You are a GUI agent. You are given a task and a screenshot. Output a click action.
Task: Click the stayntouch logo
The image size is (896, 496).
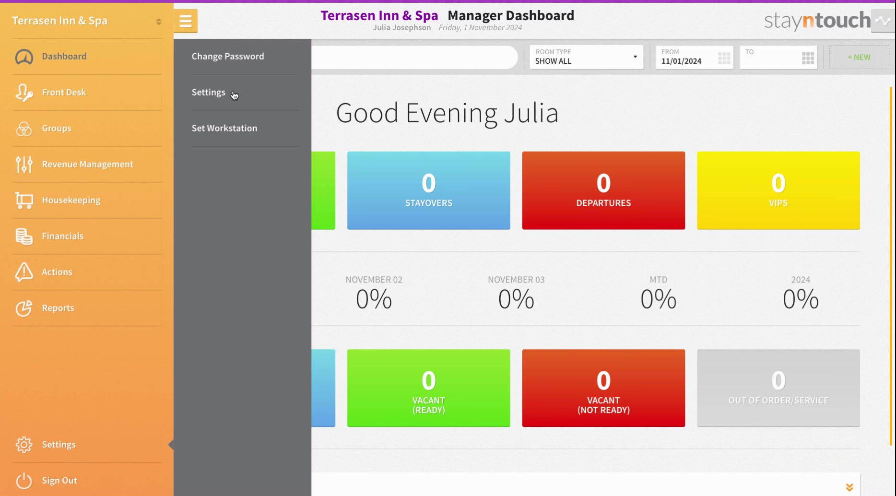(x=817, y=21)
